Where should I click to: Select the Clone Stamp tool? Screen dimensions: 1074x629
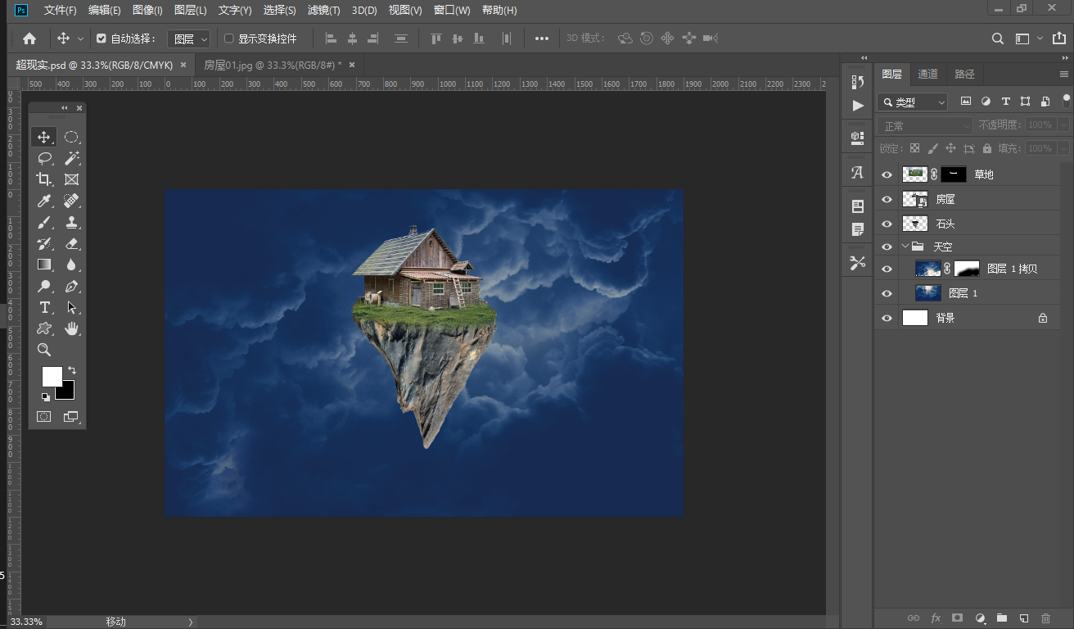(x=72, y=222)
